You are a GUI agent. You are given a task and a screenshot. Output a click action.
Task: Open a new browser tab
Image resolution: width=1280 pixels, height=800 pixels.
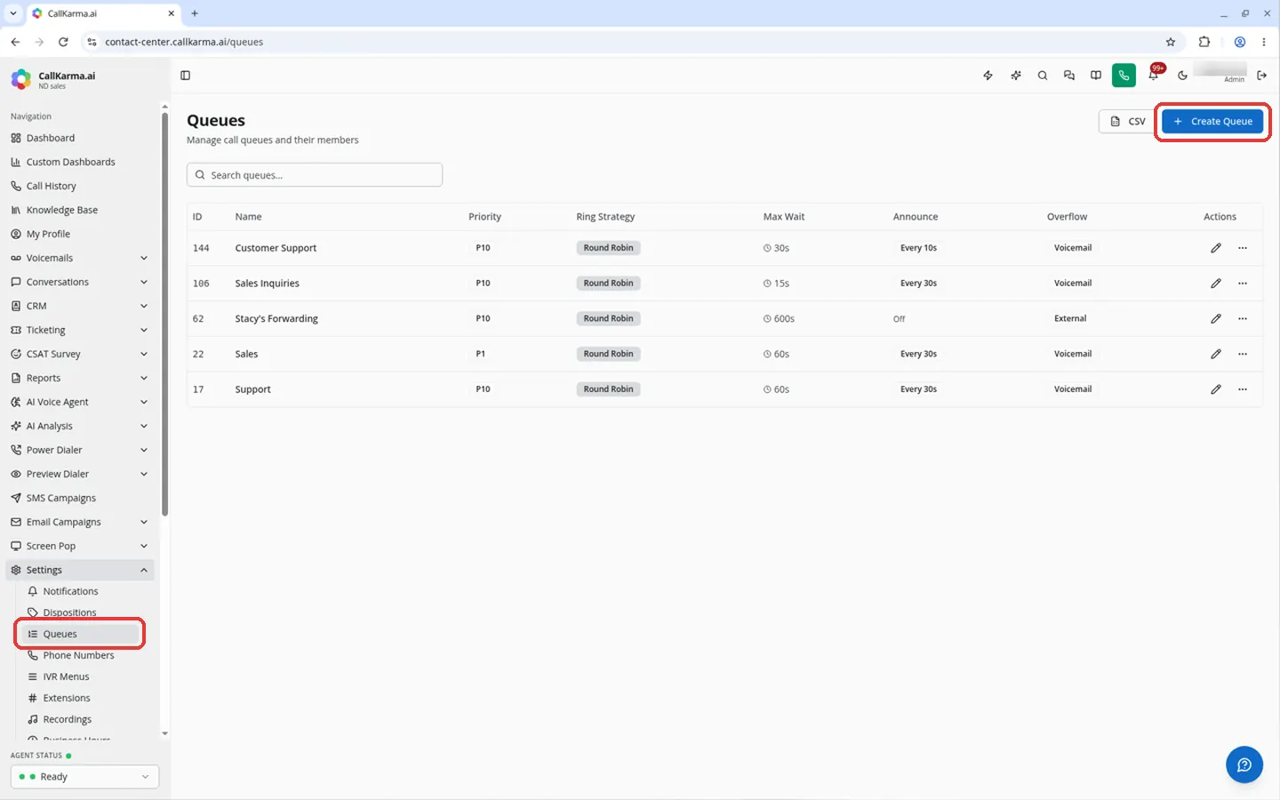(x=195, y=13)
